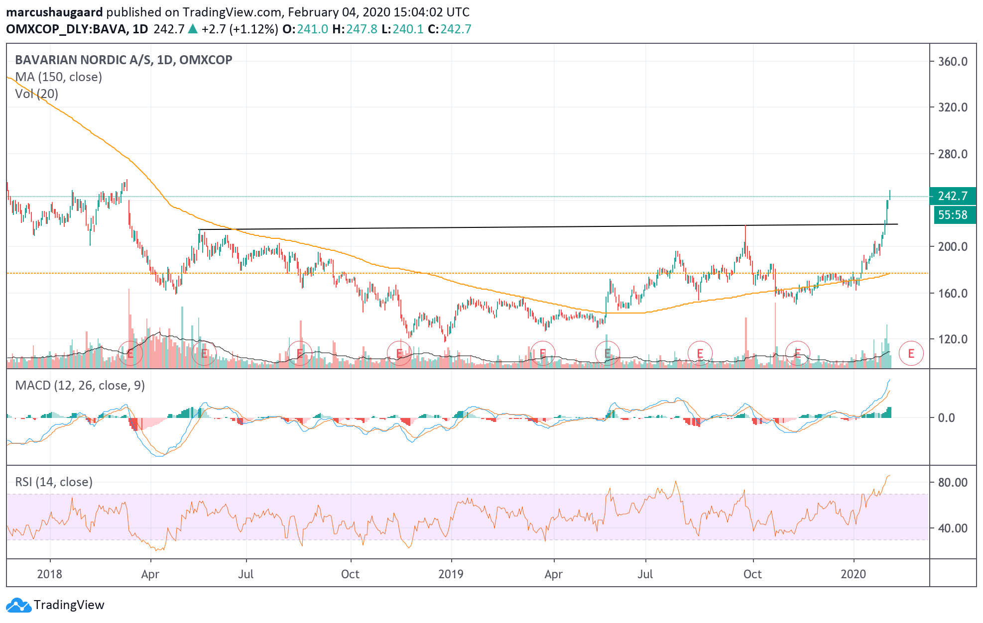
Task: Click the earnings E marker between April and July 2019
Action: click(608, 354)
